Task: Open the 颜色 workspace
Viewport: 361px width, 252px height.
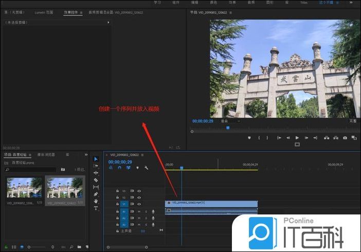Action: pos(213,3)
